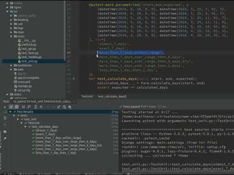This screenshot has height=175, width=234.
Task: Rerun the pytest configuration with the play icon
Action: tap(5, 107)
